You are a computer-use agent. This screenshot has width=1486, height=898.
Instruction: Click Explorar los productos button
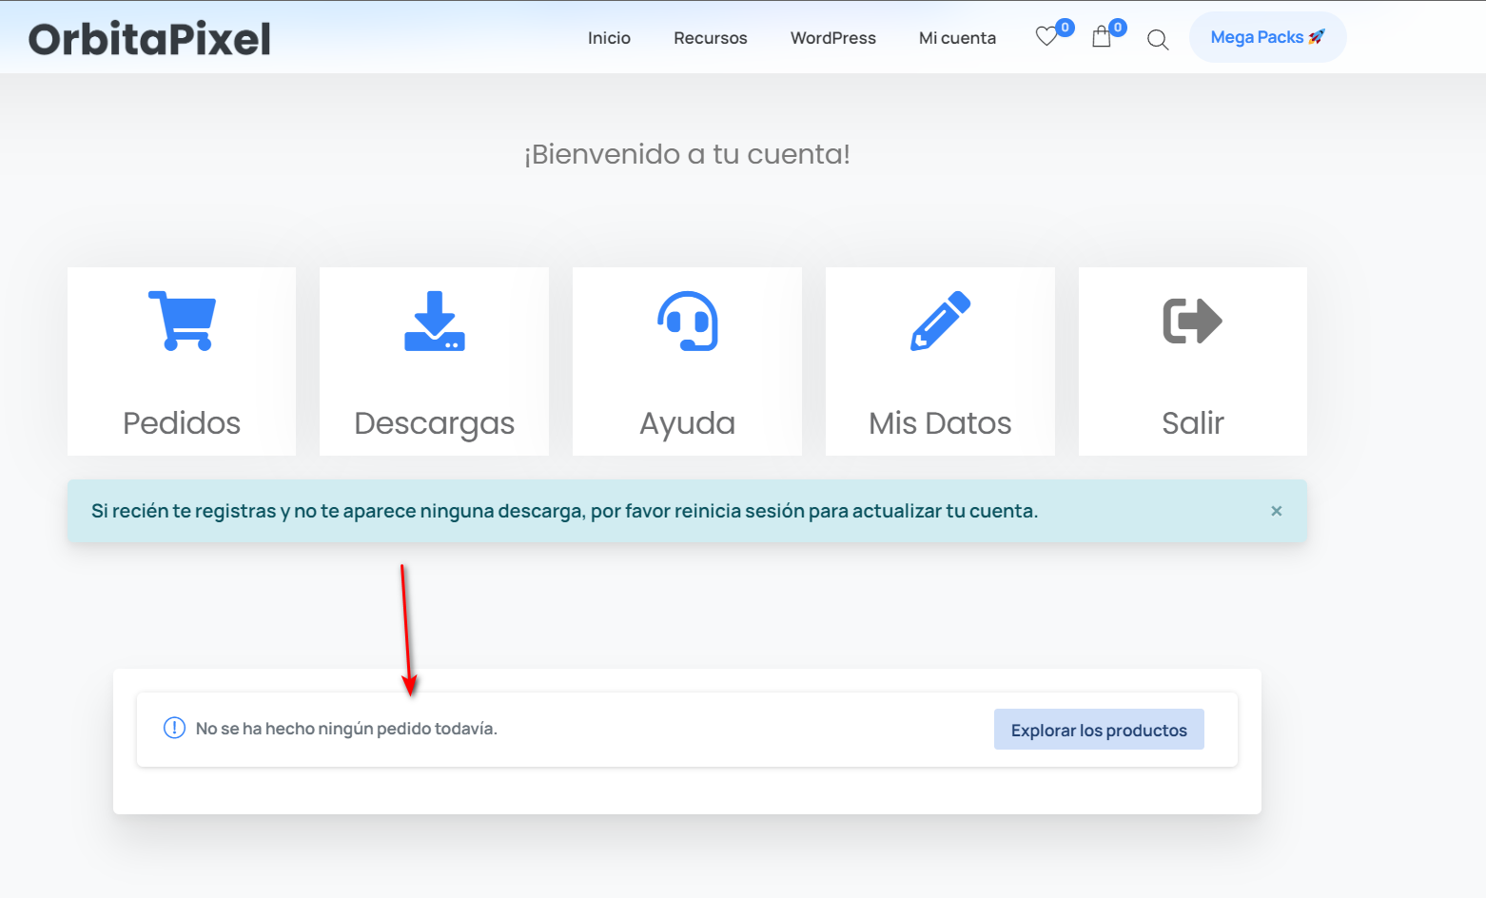[x=1099, y=730]
